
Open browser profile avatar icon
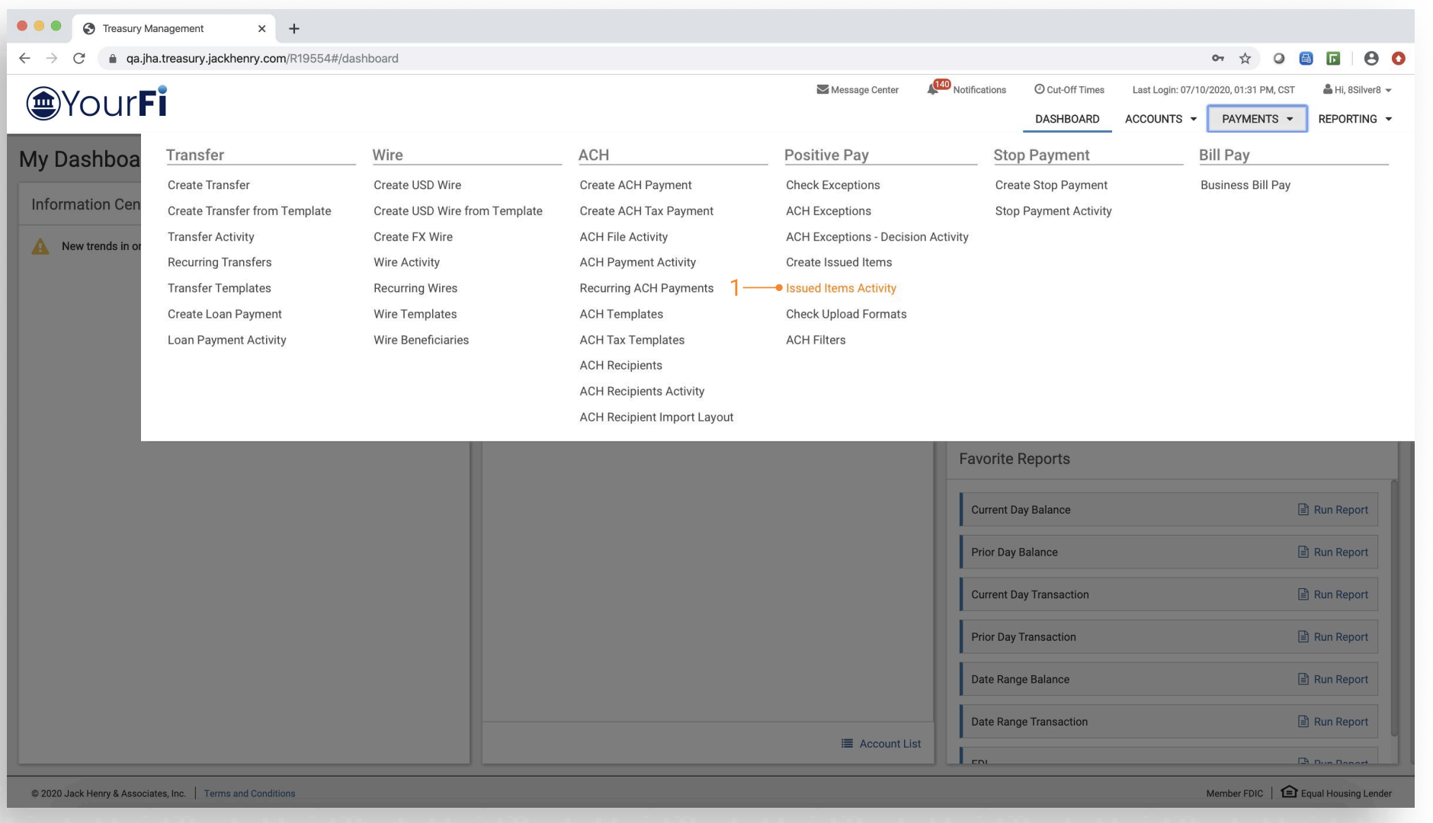coord(1371,59)
